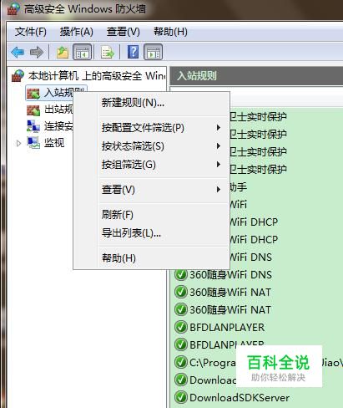The image size is (343, 408).
Task: Click the 入站规则 tree icon
Action: tap(33, 94)
